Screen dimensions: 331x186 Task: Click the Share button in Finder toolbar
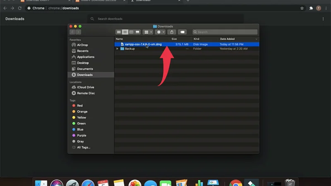(172, 32)
